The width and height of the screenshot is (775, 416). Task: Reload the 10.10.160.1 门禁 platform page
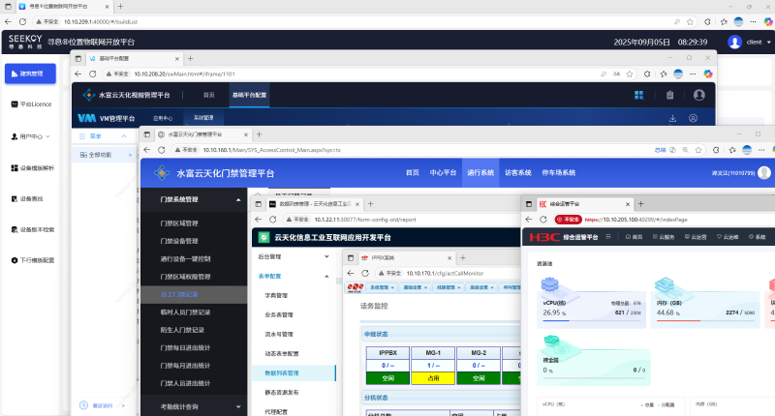coord(162,150)
